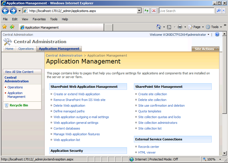Go back with the browser Back arrow
Image resolution: width=228 pixels, height=163 pixels.
click(x=5, y=11)
